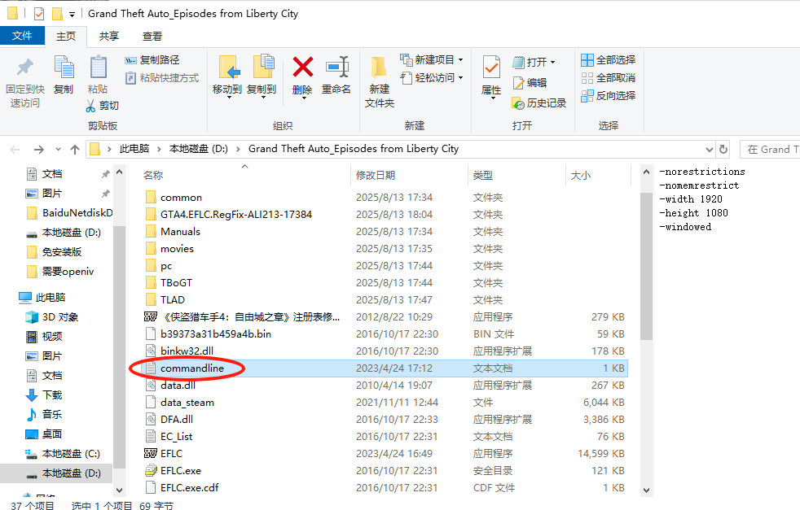Open 需要openiv folder in sidebar
The height and width of the screenshot is (510, 800).
[68, 271]
